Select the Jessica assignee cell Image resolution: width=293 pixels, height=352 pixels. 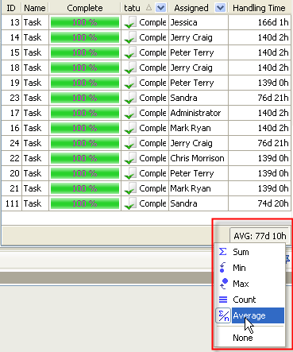click(x=199, y=22)
